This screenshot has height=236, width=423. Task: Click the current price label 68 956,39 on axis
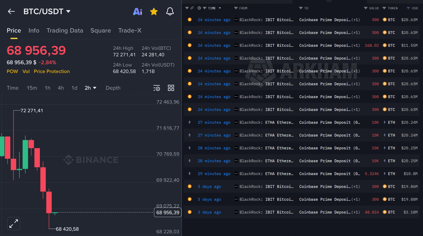[168, 212]
